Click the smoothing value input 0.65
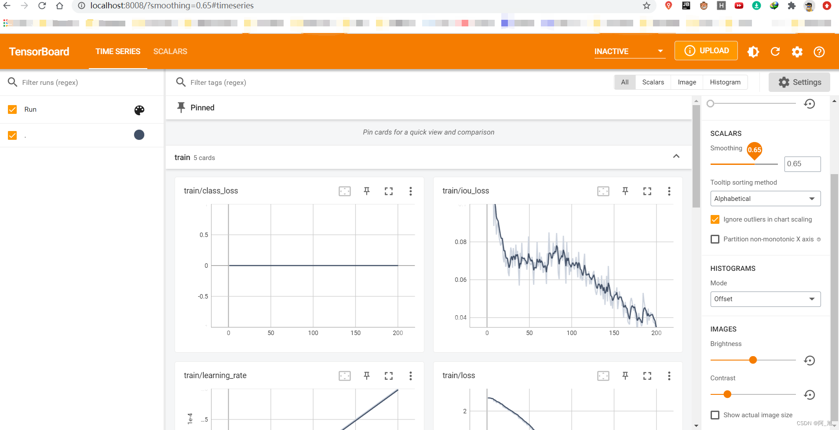Viewport: 839px width, 430px height. tap(803, 164)
